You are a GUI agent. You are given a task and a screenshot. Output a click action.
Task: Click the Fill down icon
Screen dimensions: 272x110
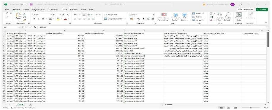pyautogui.click(x=211, y=17)
